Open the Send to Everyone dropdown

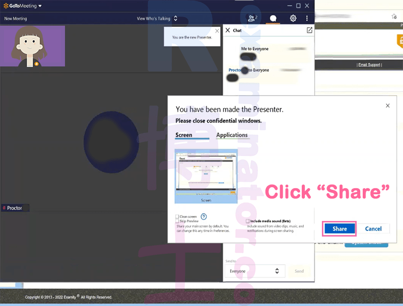point(255,271)
